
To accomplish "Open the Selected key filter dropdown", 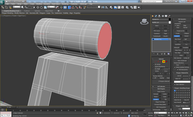I will (x=160, y=113).
